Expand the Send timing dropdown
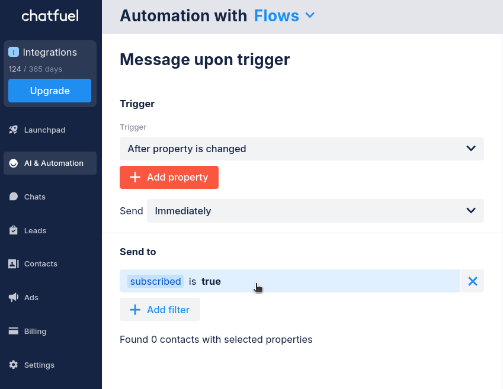Viewport: 503px width, 389px height. pyautogui.click(x=315, y=211)
